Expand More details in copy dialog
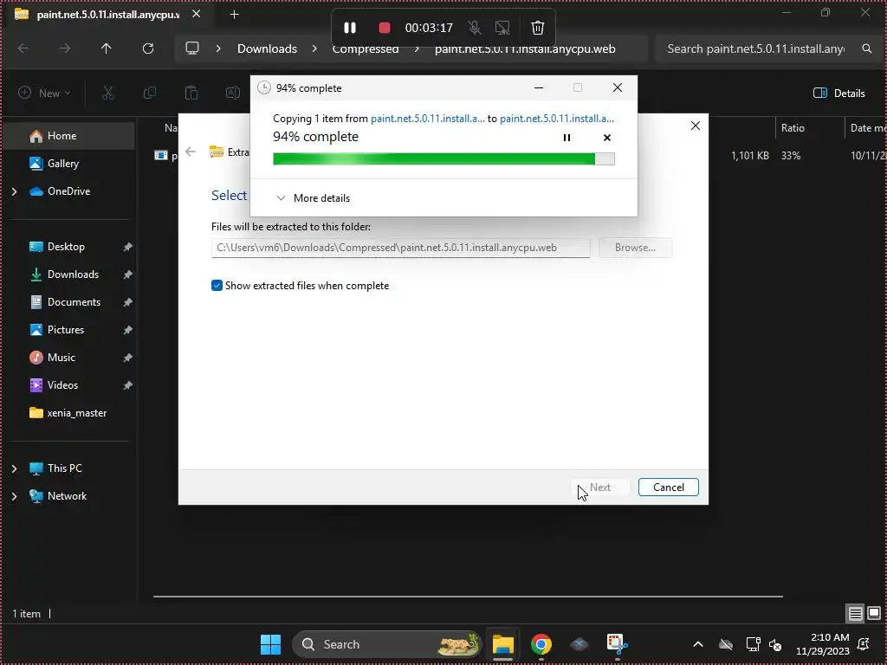This screenshot has width=887, height=665. point(313,198)
